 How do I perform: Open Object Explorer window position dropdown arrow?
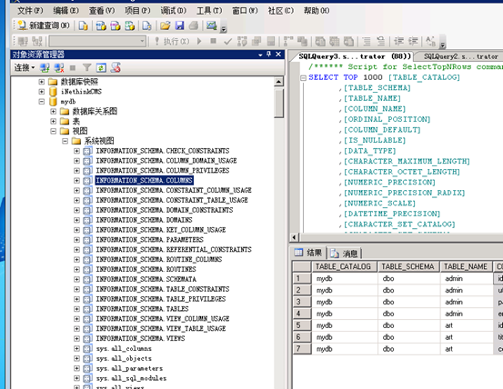pyautogui.click(x=260, y=55)
